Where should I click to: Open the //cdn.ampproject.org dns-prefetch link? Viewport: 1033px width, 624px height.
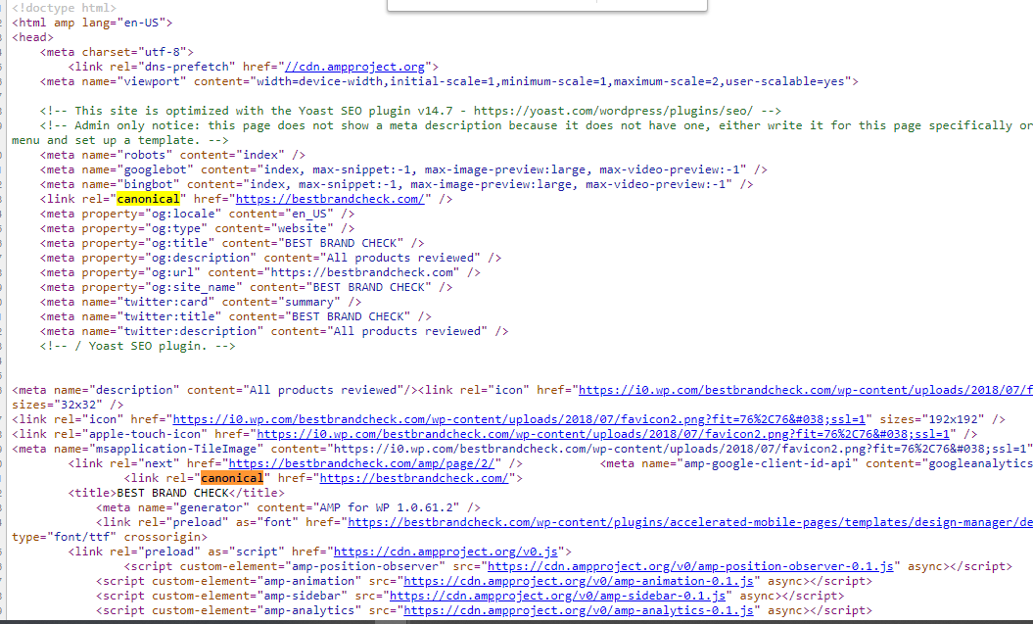click(354, 67)
